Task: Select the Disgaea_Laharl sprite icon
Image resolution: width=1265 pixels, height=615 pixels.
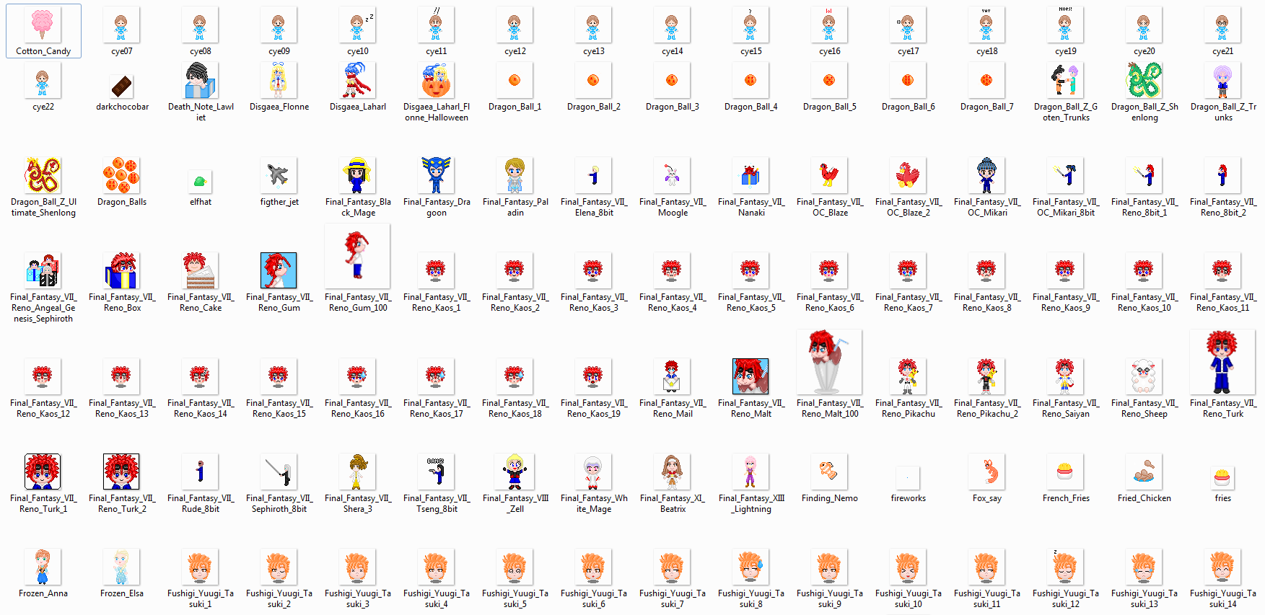Action: (x=357, y=80)
